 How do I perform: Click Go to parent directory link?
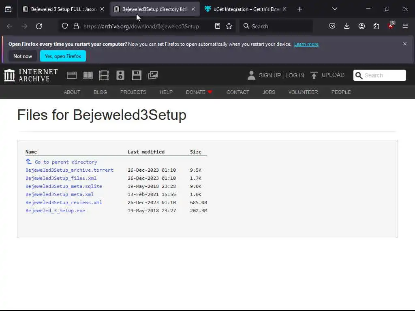pyautogui.click(x=62, y=162)
